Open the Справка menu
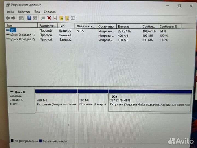Screen dimensions: 197x148 [50, 12]
